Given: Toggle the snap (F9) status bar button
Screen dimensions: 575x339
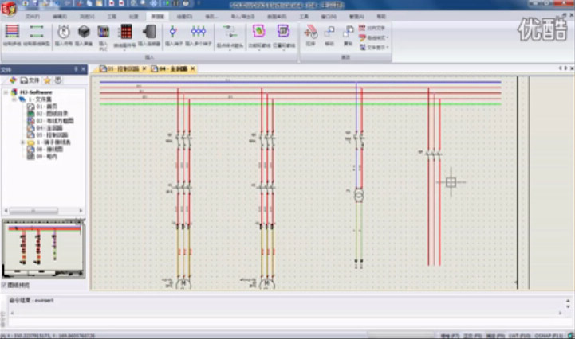Looking at the screenshot, I should (x=495, y=336).
